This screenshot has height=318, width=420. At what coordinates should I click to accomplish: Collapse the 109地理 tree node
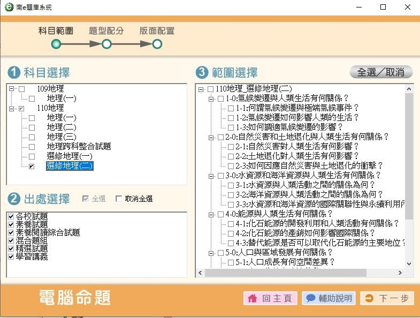[11, 88]
